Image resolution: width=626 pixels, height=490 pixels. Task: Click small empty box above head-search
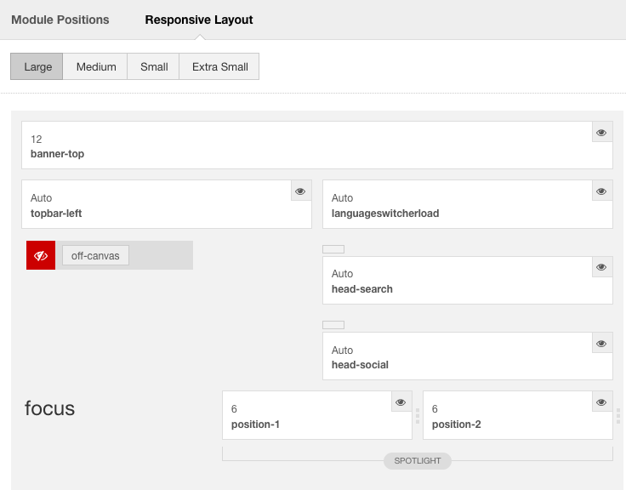coord(333,249)
